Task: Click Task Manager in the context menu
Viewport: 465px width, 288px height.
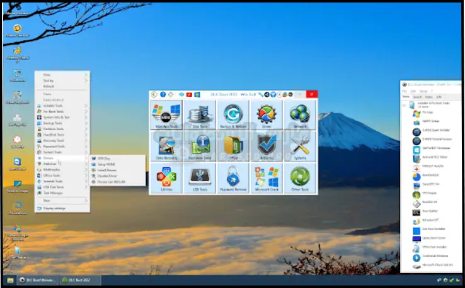Action: tap(54, 193)
